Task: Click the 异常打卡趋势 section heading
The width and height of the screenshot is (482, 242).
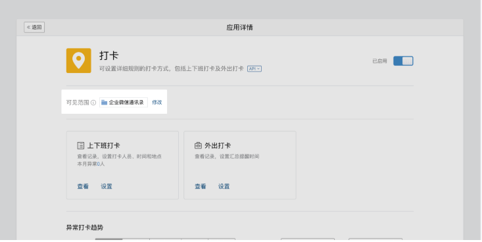Action: [85, 228]
